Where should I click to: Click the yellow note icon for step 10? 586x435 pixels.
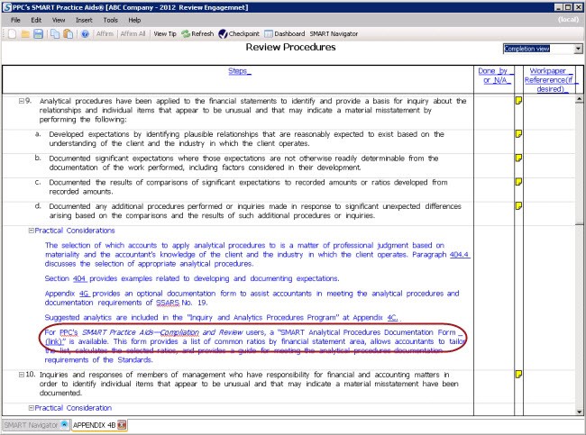point(517,374)
